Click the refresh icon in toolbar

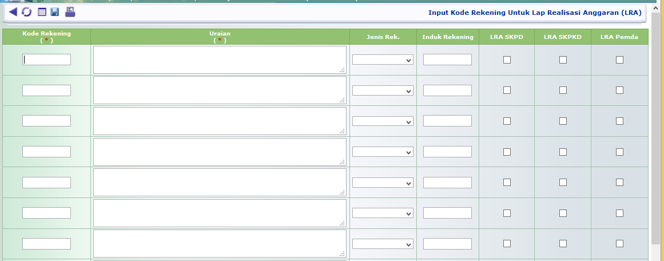tap(27, 12)
